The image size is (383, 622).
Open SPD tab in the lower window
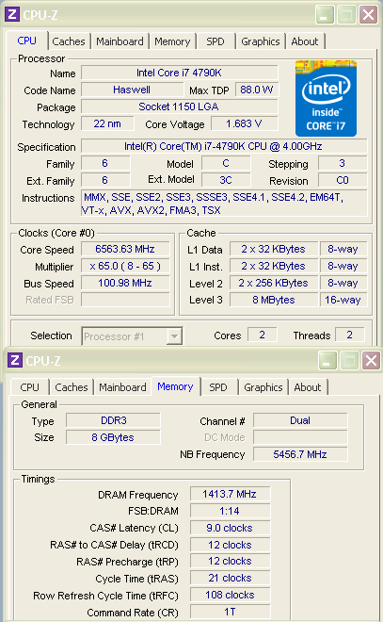pos(217,387)
